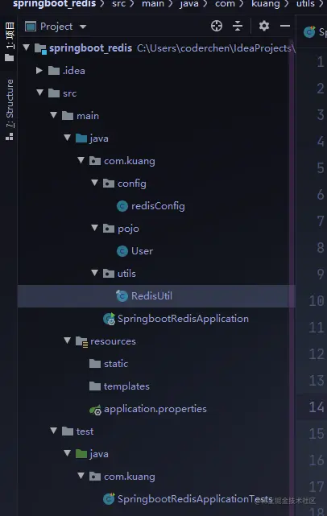Collapse the src folder

39,93
